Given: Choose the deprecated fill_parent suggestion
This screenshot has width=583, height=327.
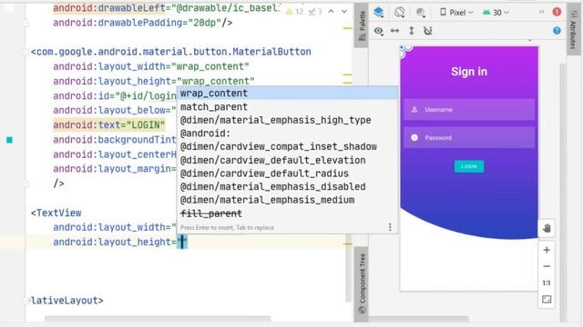Looking at the screenshot, I should (x=288, y=213).
